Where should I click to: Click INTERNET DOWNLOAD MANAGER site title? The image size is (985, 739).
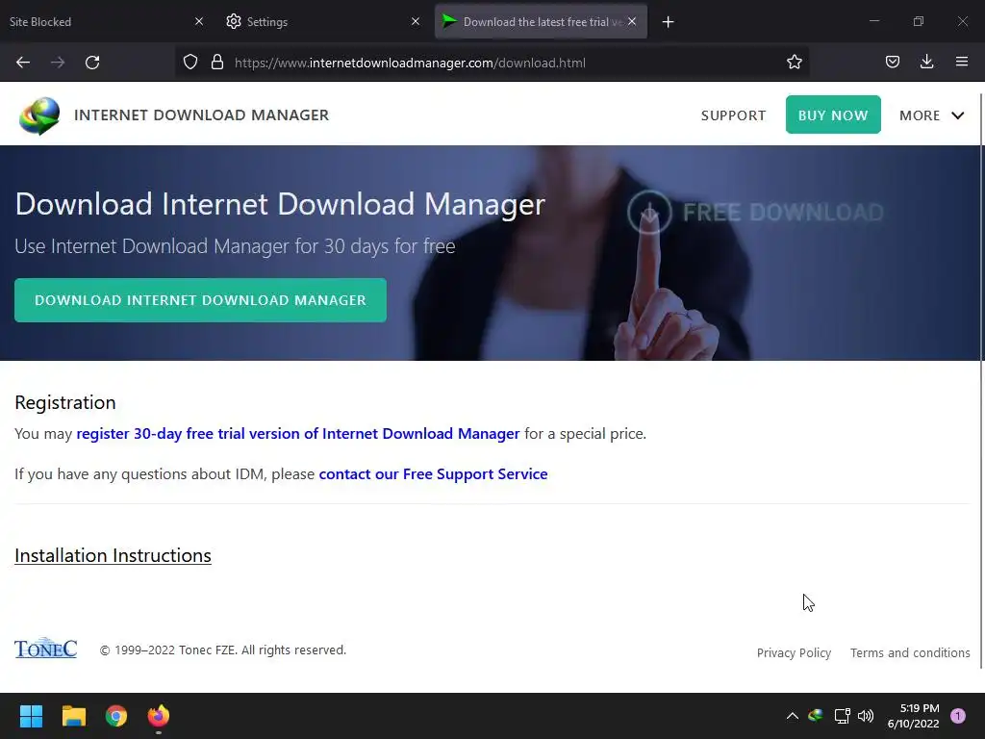coord(201,115)
